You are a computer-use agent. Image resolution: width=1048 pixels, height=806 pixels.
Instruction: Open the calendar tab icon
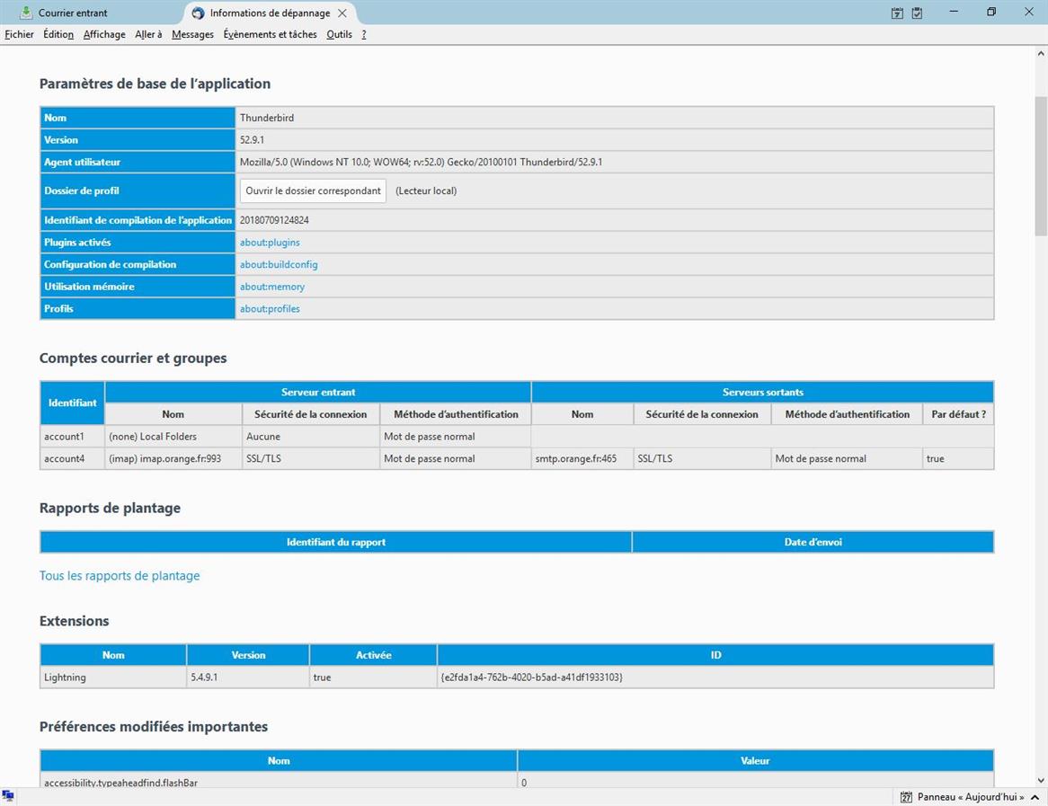897,13
